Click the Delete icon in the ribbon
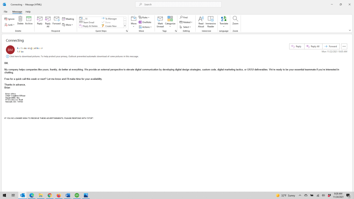Viewport: 354px width, 199px height. [20, 20]
